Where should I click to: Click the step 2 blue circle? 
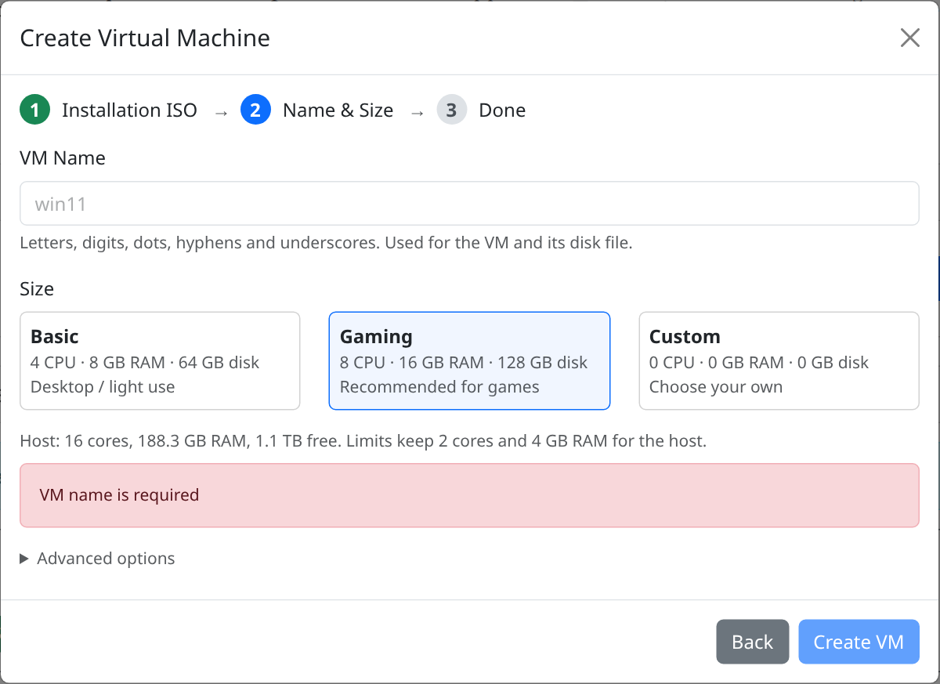(x=255, y=110)
